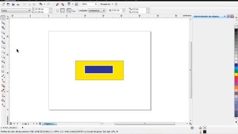Click the New document icon
238x134 pixels.
(3, 4)
